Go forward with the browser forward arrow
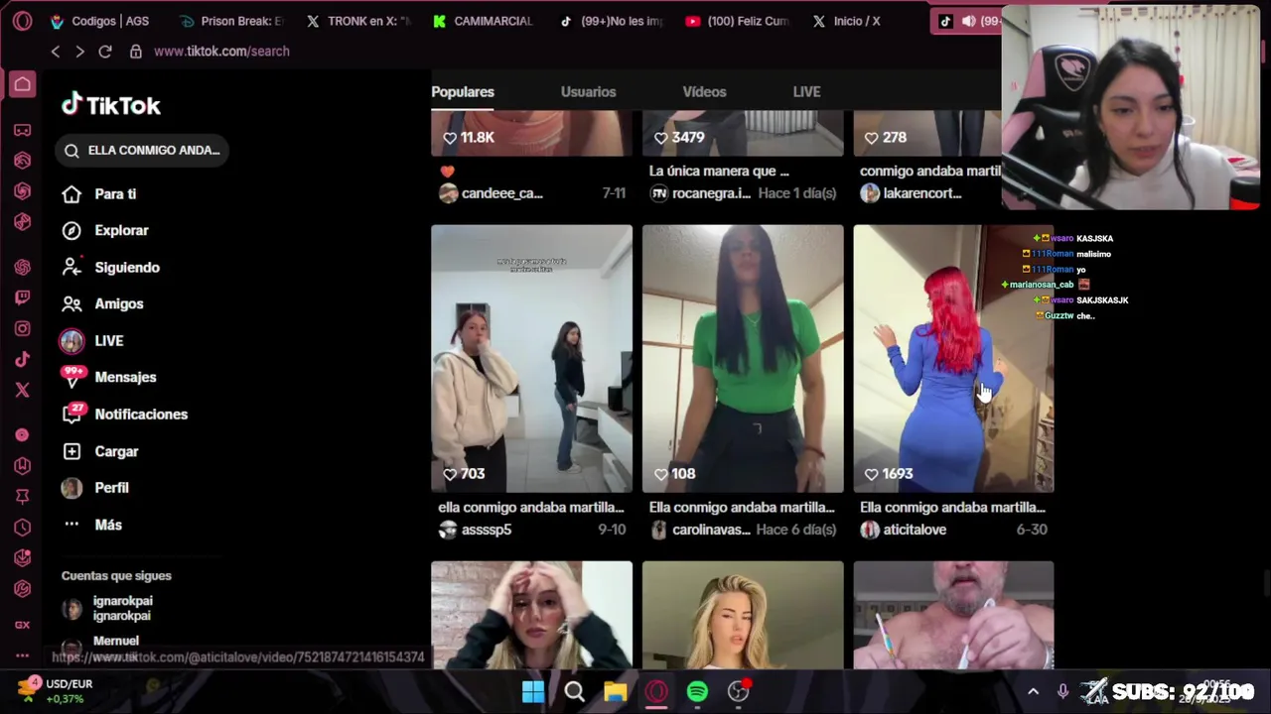The height and width of the screenshot is (714, 1271). tap(79, 52)
